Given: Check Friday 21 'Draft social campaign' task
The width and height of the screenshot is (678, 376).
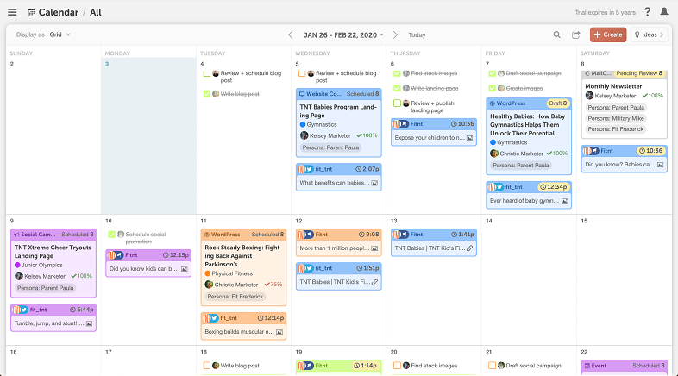Looking at the screenshot, I should tap(492, 366).
